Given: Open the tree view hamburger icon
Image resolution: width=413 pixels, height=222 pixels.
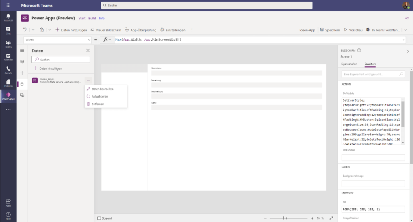Looking at the screenshot, I should tap(22, 50).
